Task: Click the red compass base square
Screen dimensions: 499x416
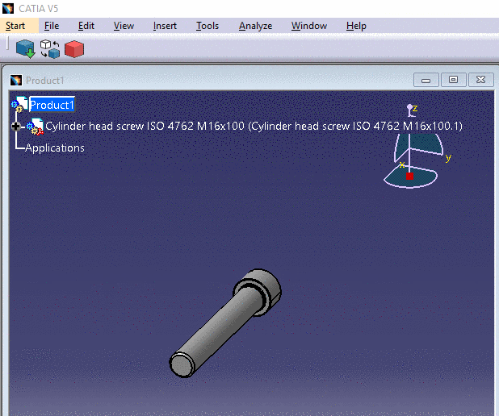Action: point(409,176)
